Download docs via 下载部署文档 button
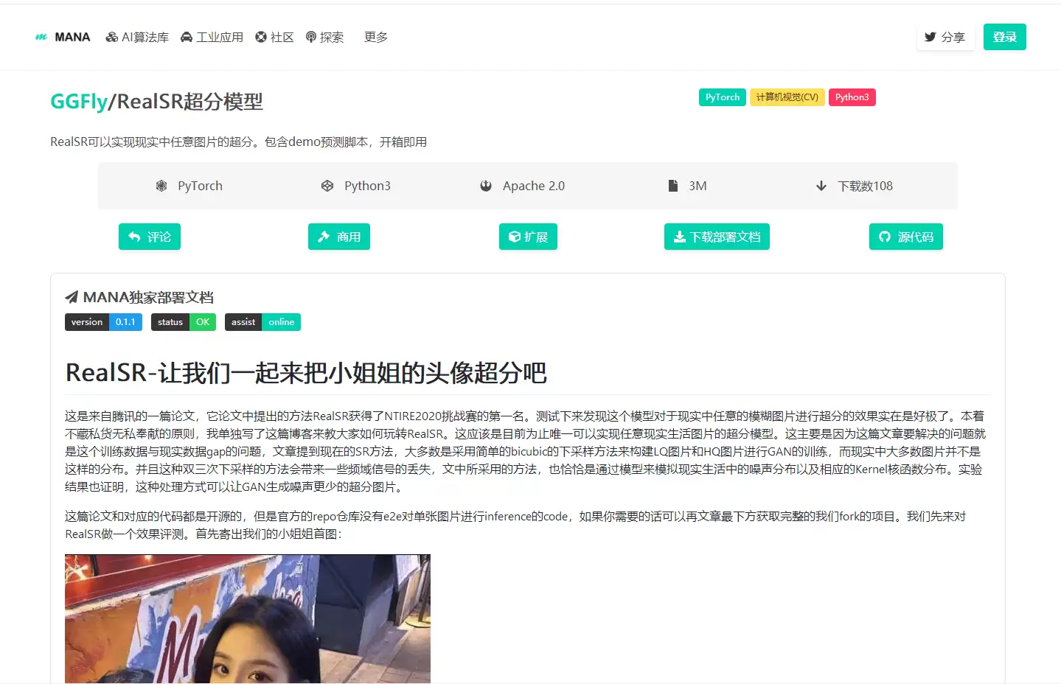This screenshot has height=684, width=1061. (x=717, y=237)
